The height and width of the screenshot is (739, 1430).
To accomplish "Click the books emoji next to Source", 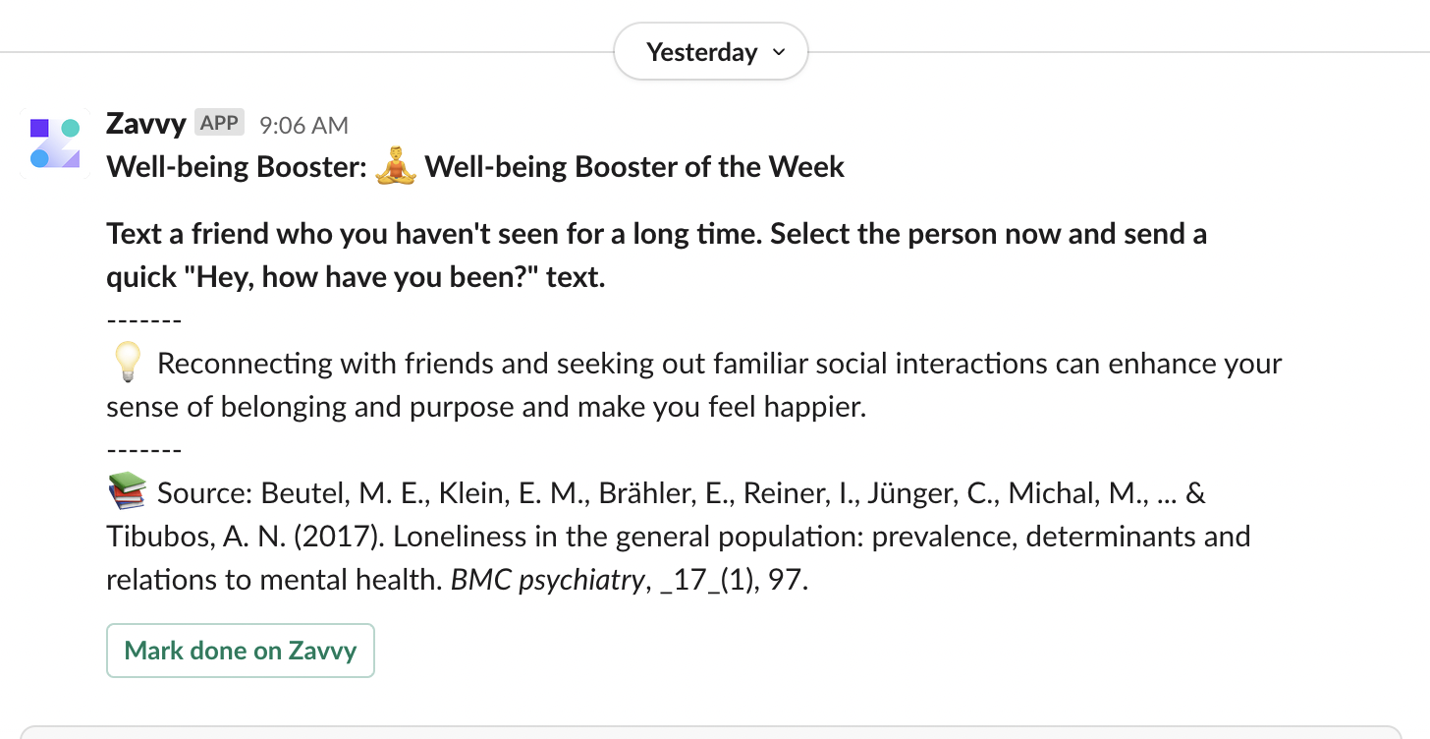I will tap(126, 491).
